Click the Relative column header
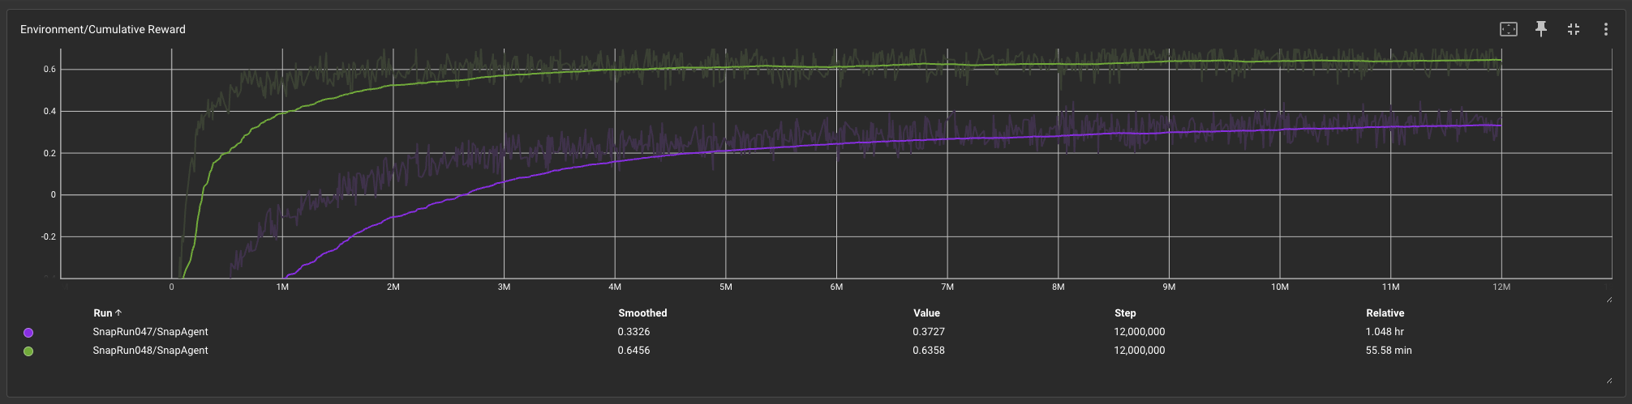Viewport: 1632px width, 404px height. [x=1385, y=313]
